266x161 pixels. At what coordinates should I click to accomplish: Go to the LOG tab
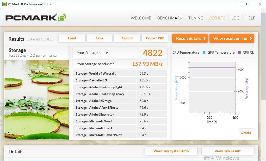[235, 18]
